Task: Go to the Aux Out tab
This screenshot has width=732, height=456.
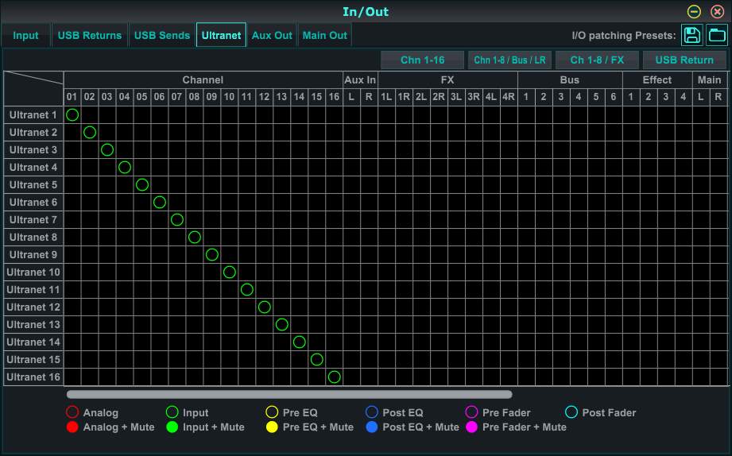Action: coord(272,36)
